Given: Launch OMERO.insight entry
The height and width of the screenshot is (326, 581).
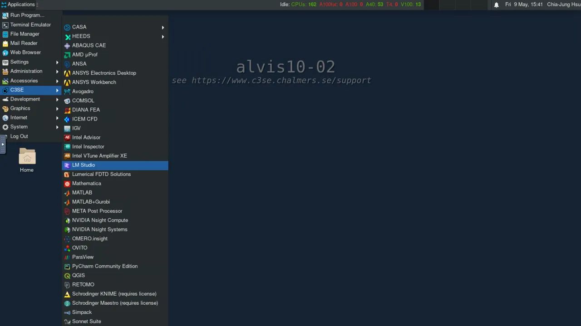Looking at the screenshot, I should (x=115, y=239).
